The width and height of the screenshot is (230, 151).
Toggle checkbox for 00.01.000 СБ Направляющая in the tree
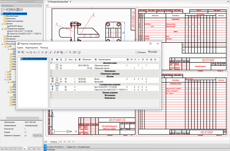click(2, 13)
